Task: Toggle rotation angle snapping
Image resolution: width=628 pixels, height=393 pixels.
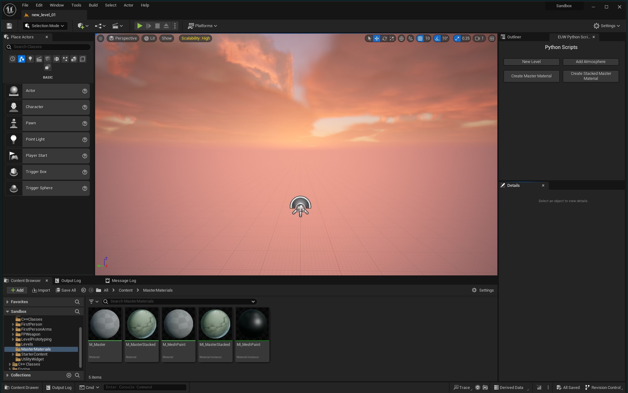Action: coord(437,38)
